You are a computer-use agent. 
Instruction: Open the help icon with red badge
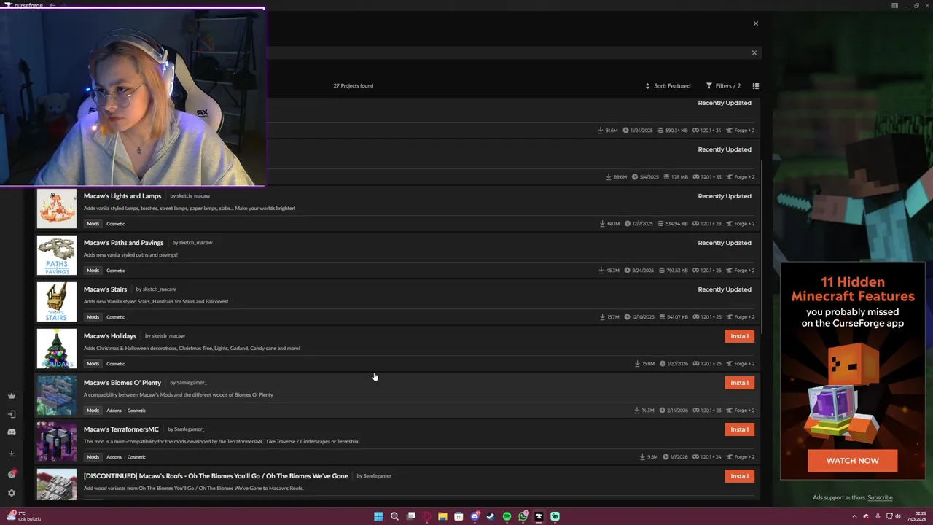click(11, 474)
